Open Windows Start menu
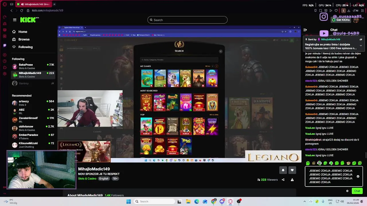The height and width of the screenshot is (206, 367). point(128,201)
